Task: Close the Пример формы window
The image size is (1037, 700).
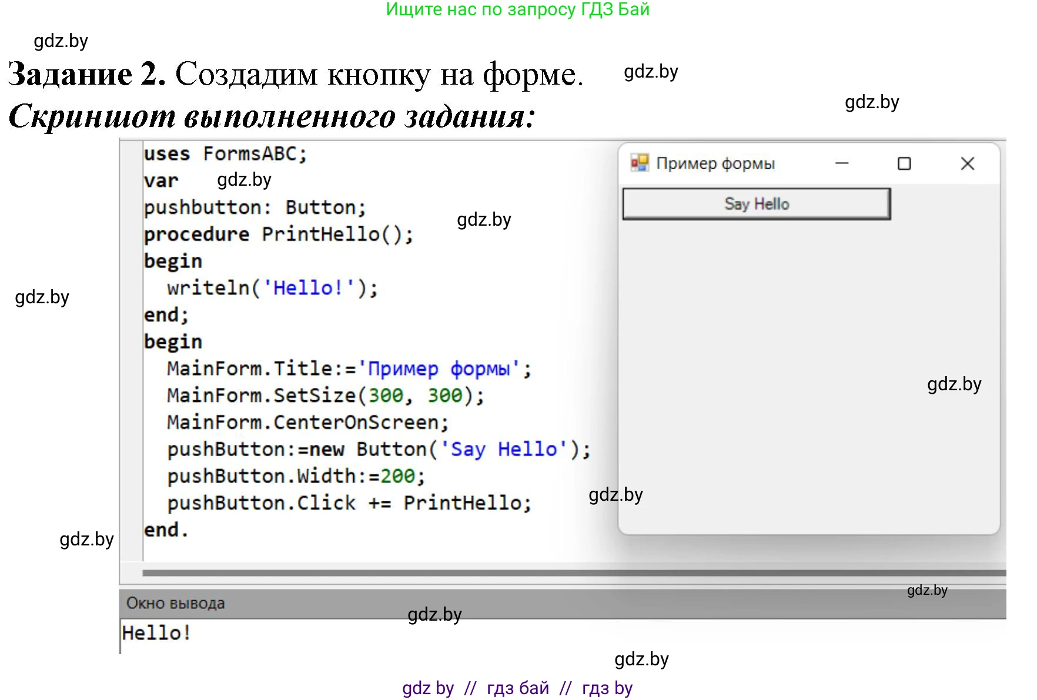Action: click(x=967, y=163)
